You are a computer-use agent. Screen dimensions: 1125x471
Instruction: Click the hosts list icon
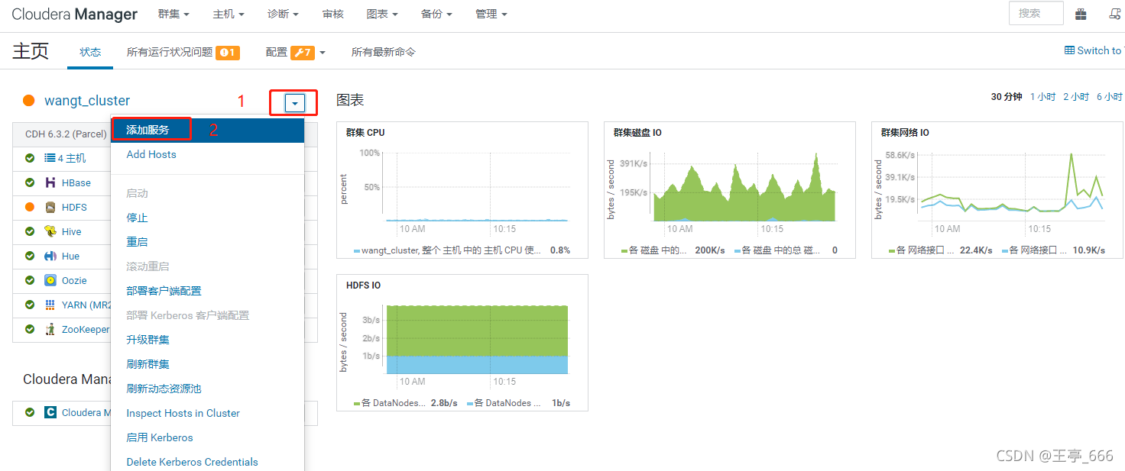tap(50, 158)
